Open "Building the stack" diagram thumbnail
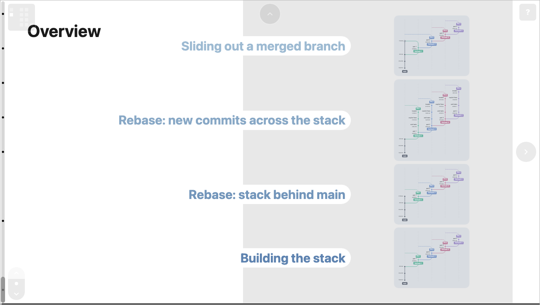The image size is (540, 305). pyautogui.click(x=431, y=258)
